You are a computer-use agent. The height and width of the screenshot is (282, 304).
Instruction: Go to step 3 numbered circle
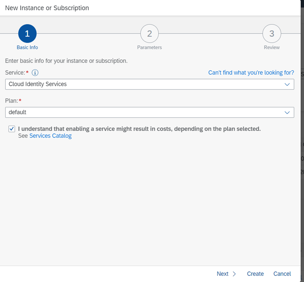point(272,34)
